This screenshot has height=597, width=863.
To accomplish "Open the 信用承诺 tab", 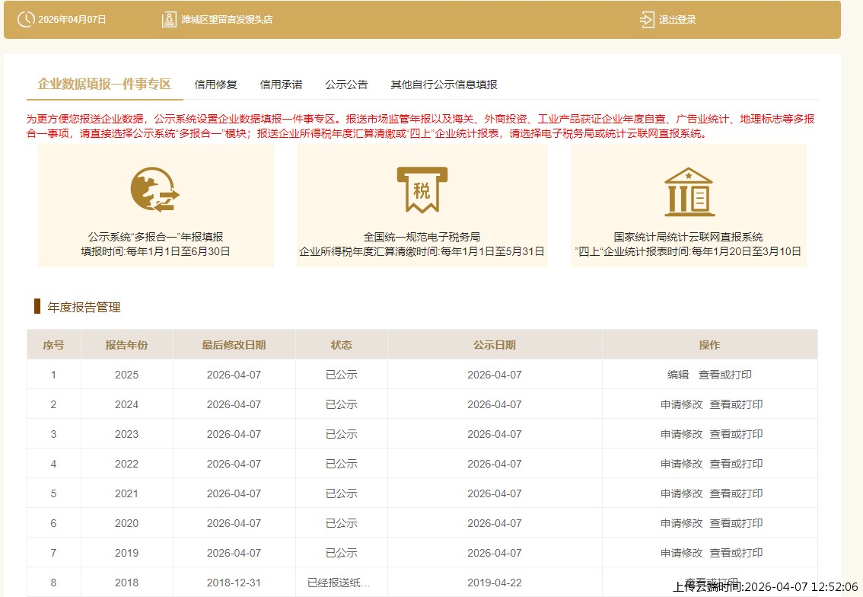I will [x=281, y=85].
